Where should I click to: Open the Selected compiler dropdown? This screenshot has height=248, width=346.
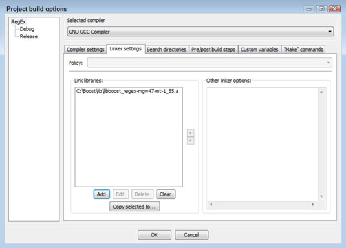point(200,32)
